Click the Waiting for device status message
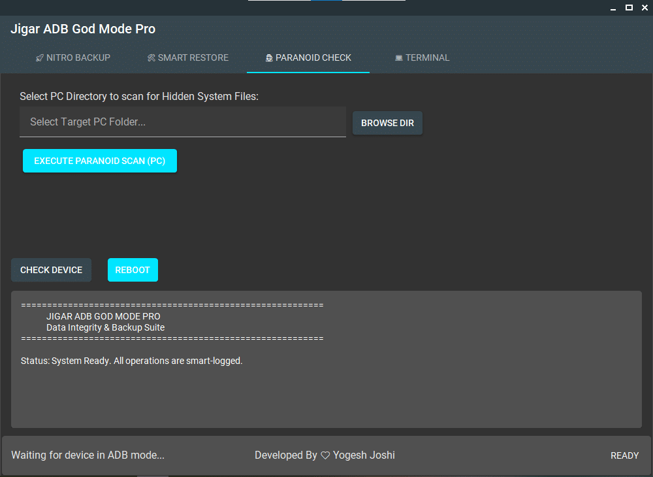Screen dimensions: 653x477 click(88, 455)
